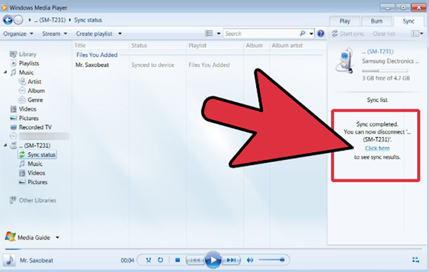Open the sync options dropdown
Screen dimensions: 429x272
(418, 34)
